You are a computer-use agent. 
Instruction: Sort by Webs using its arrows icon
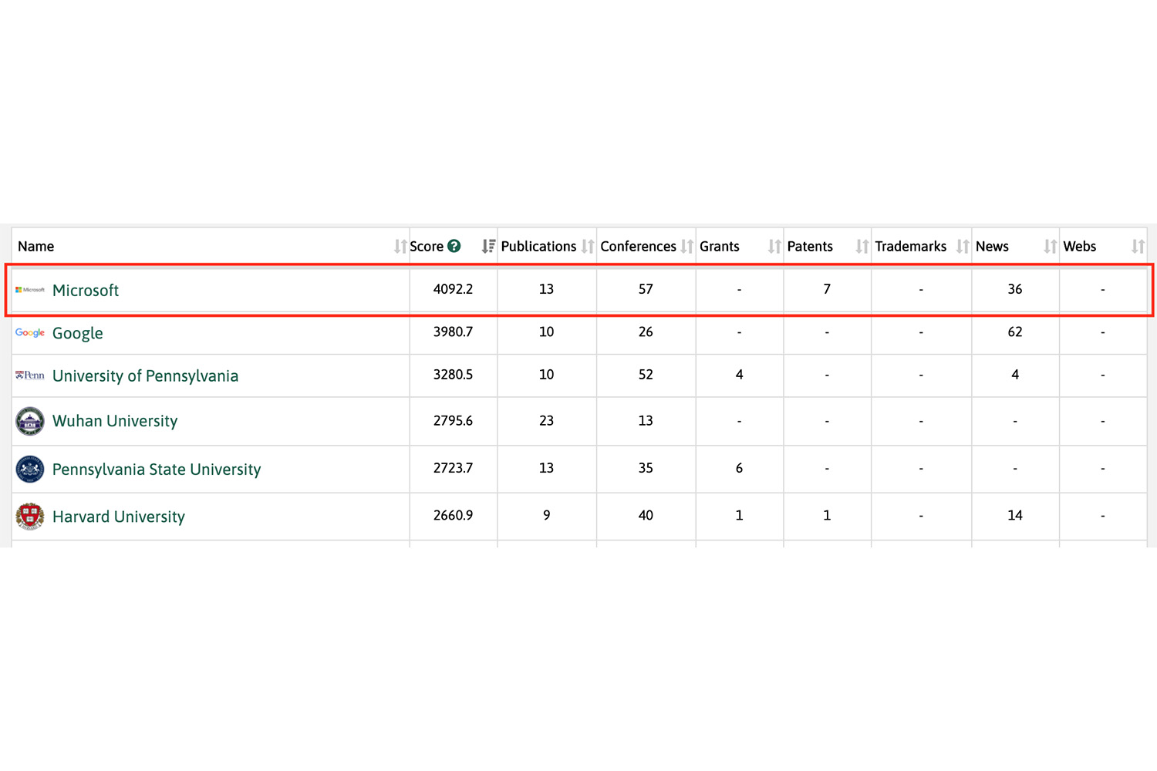click(x=1138, y=247)
